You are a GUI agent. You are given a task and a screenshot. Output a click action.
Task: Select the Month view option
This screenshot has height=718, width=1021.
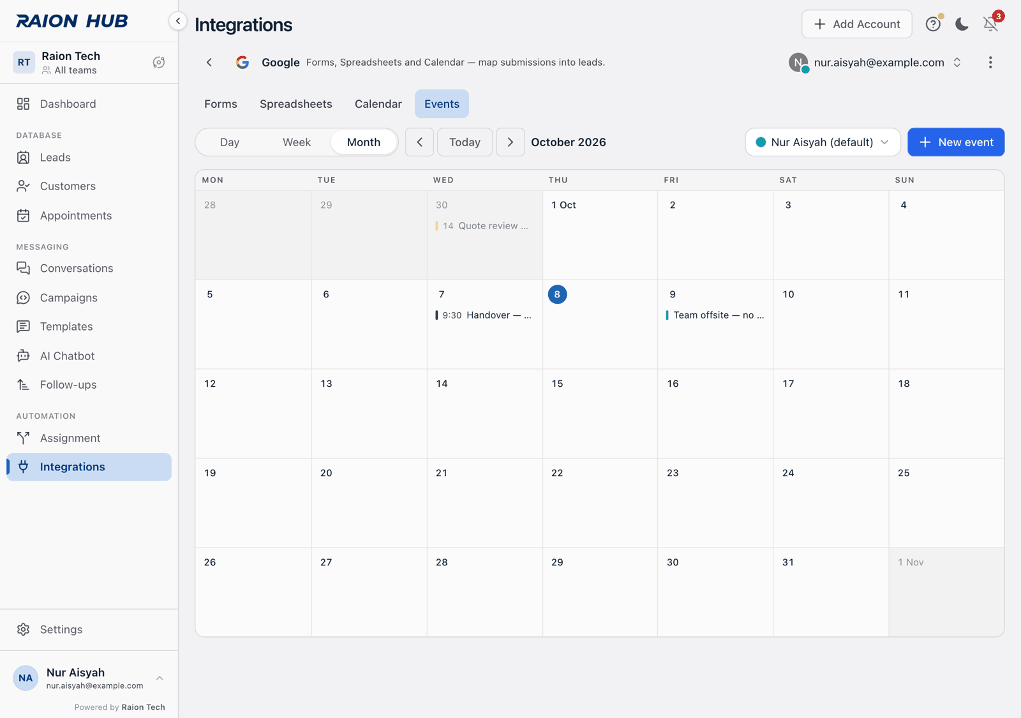coord(364,142)
